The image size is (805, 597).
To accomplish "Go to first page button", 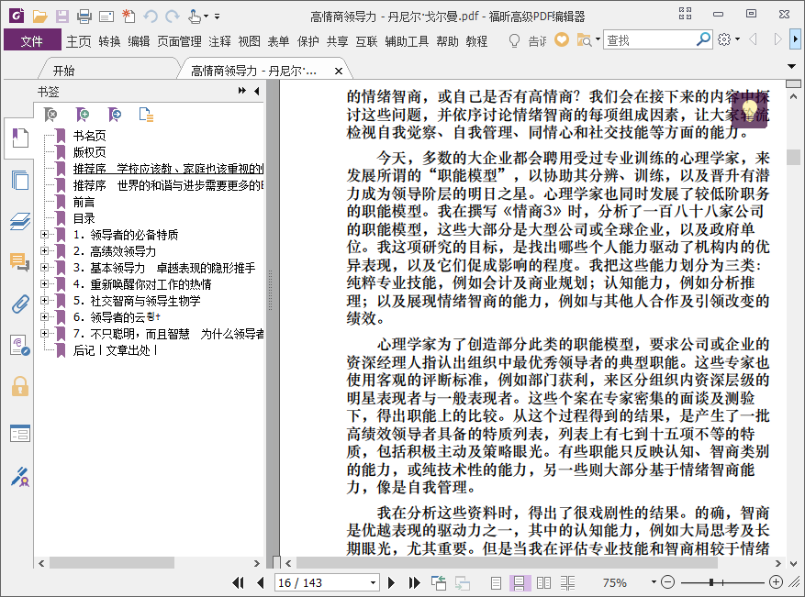I will [x=239, y=582].
